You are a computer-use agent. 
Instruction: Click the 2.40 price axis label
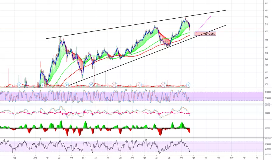[266, 53]
